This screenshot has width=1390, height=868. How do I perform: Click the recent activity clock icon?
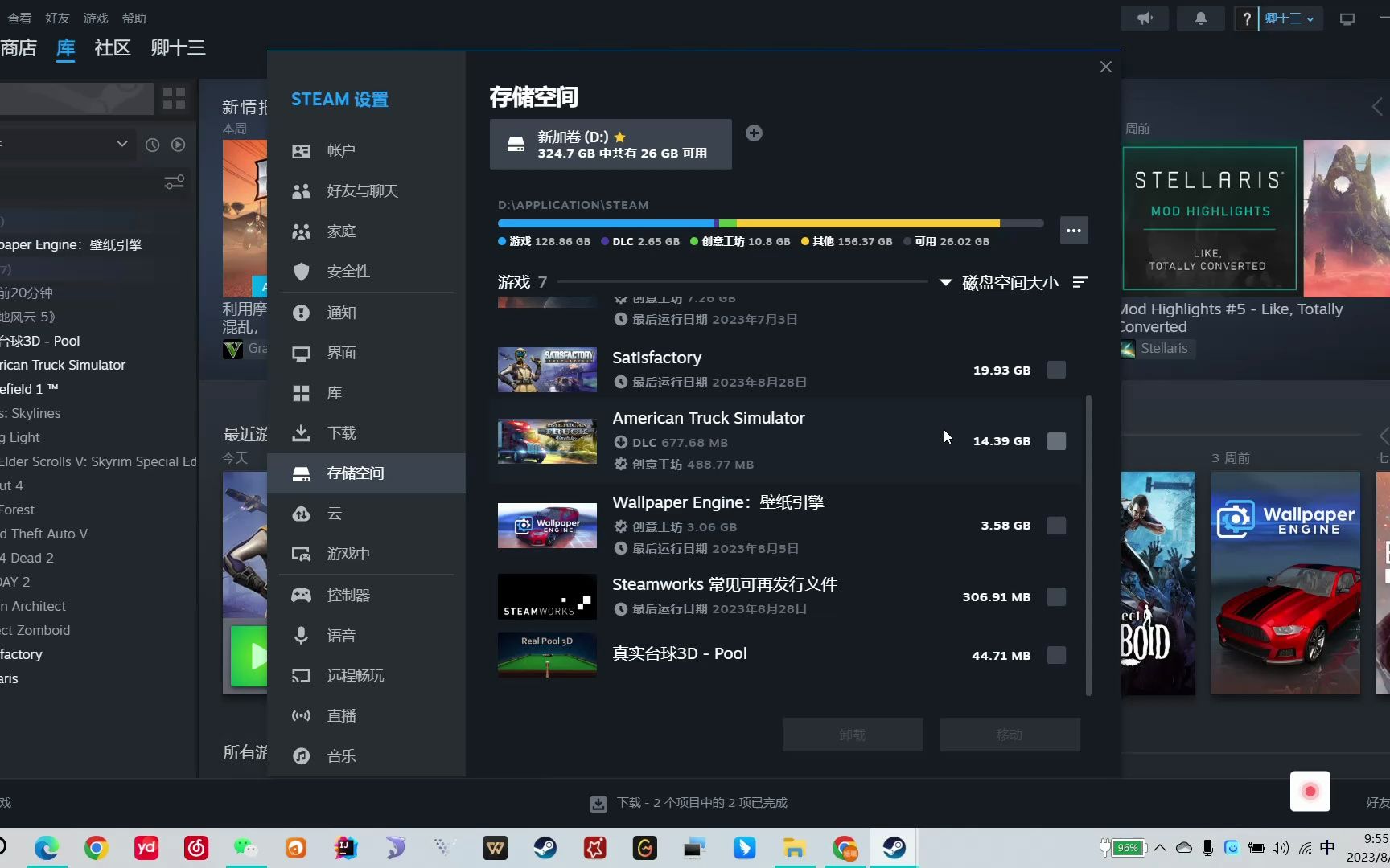coord(152,145)
